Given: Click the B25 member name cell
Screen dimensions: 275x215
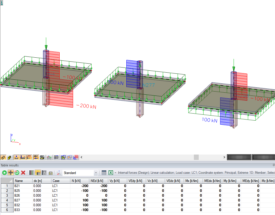Looking at the screenshot, I should coord(23,191).
